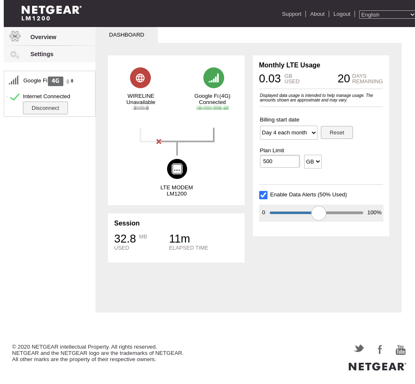The width and height of the screenshot is (415, 384).
Task: Click the green Google Fi signal icon
Action: 213,78
